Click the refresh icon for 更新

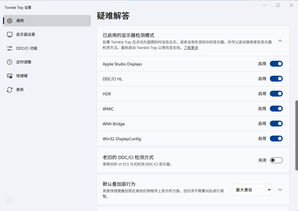click(x=10, y=90)
